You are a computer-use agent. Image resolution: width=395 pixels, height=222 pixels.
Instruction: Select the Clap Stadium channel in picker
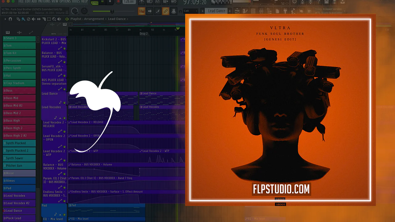(x=19, y=83)
